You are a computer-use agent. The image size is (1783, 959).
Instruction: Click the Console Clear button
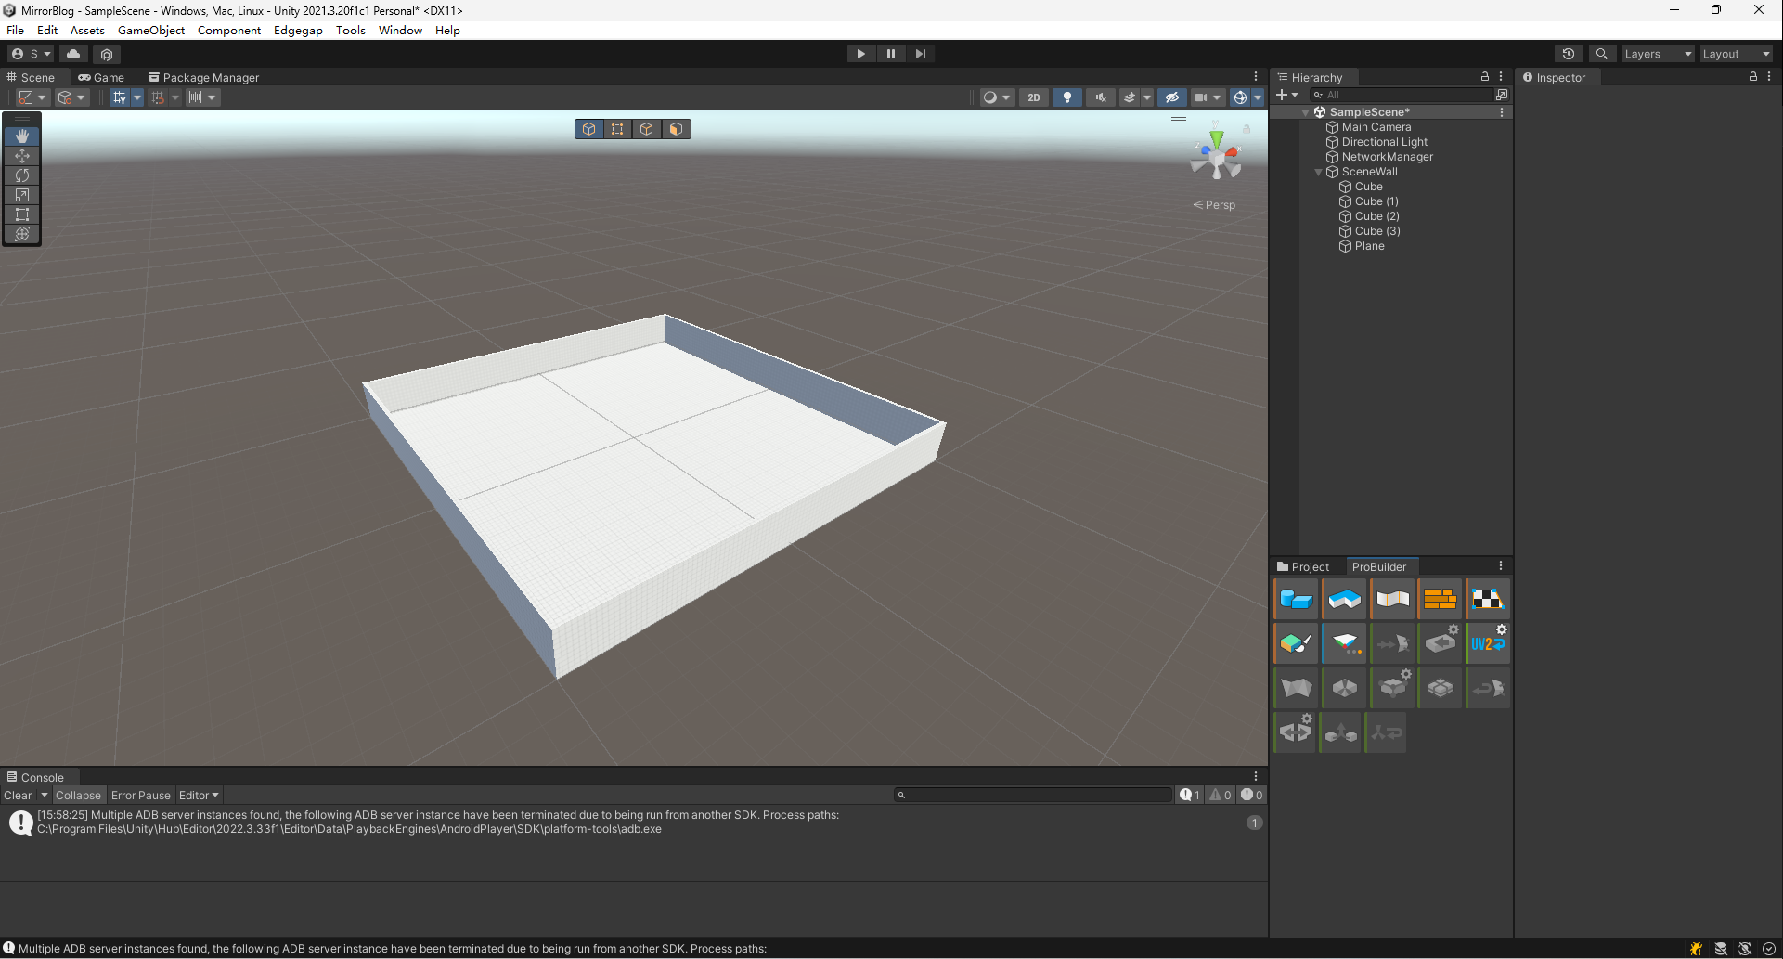tap(18, 796)
